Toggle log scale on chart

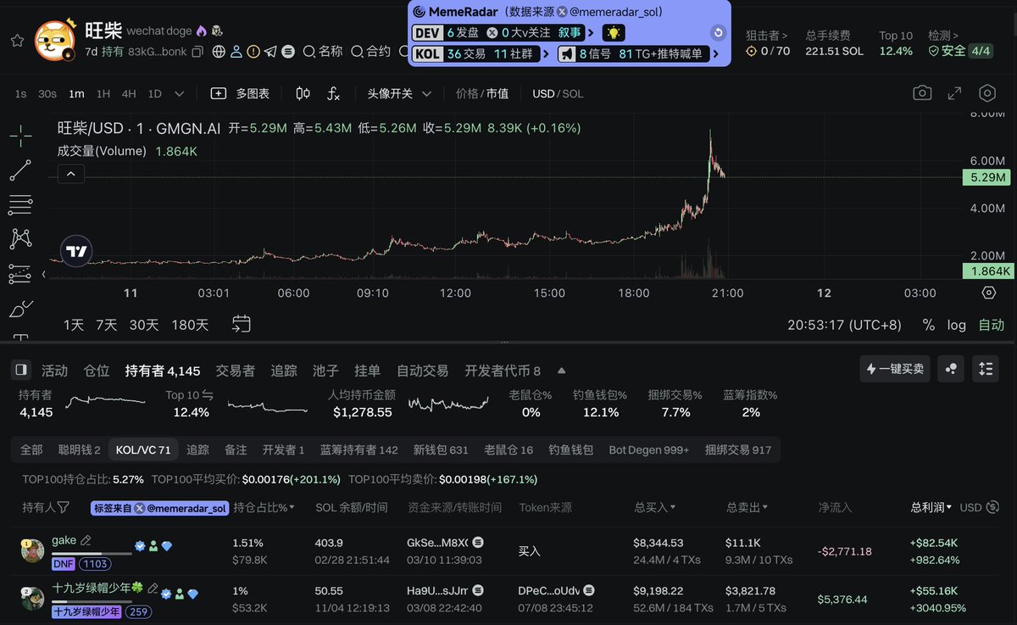tap(956, 325)
